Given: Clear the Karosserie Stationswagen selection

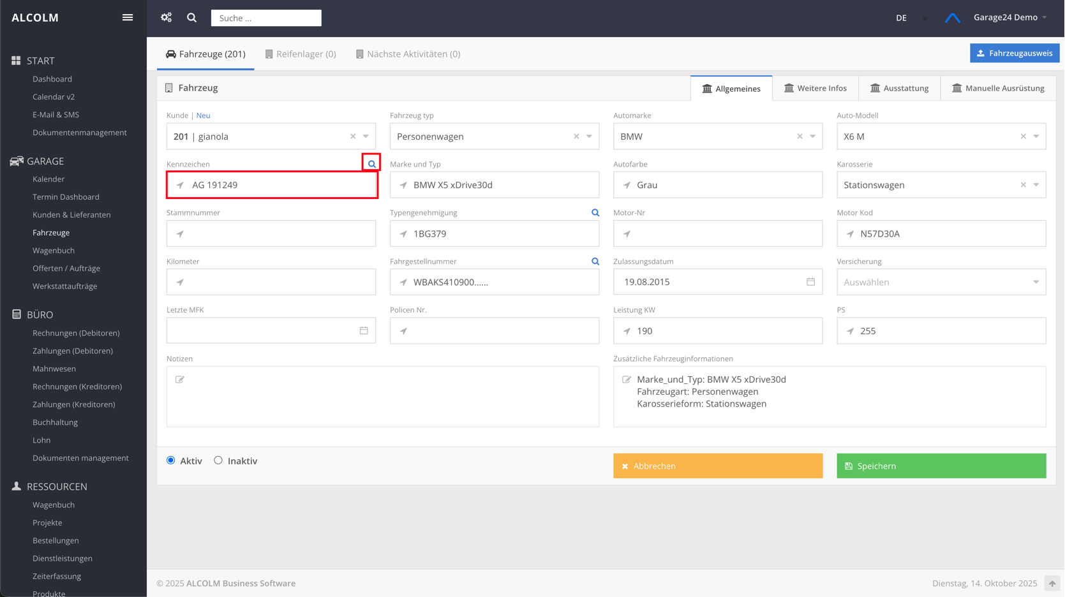Looking at the screenshot, I should 1023,185.
